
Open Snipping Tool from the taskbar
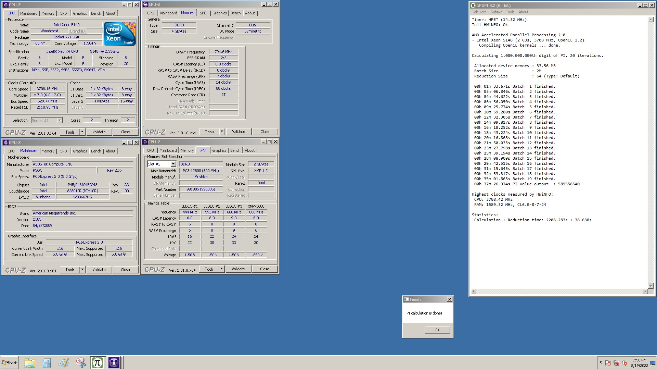pyautogui.click(x=81, y=363)
